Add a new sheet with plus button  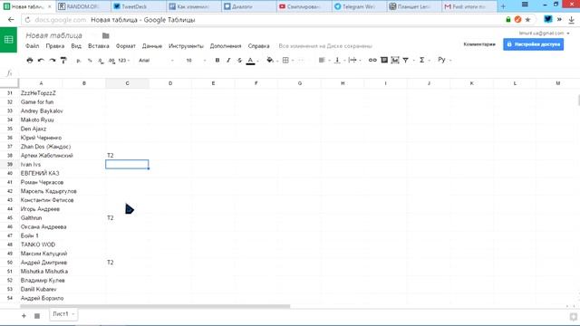[24, 316]
